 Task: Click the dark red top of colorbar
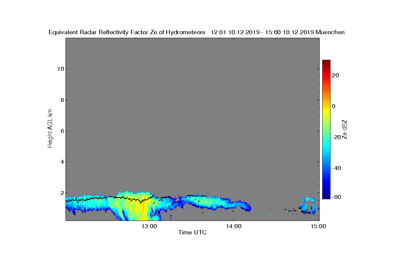[x=326, y=62]
